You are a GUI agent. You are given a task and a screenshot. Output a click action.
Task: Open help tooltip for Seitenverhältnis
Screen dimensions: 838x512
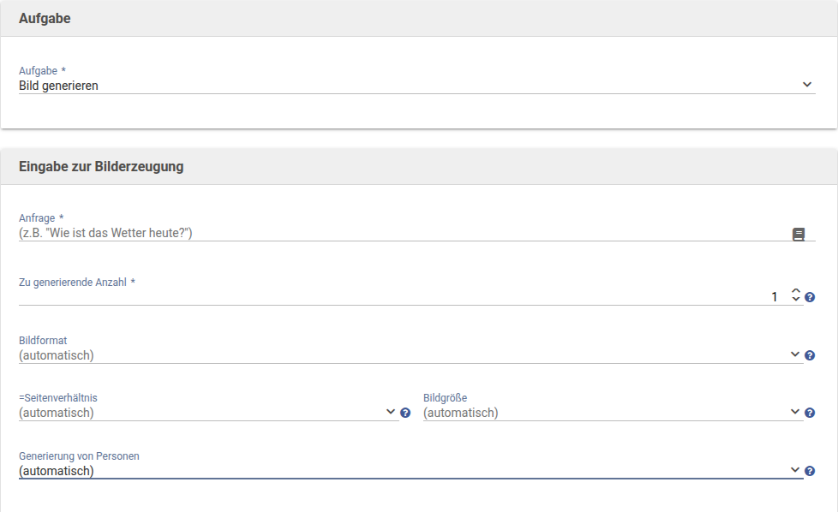pyautogui.click(x=405, y=413)
